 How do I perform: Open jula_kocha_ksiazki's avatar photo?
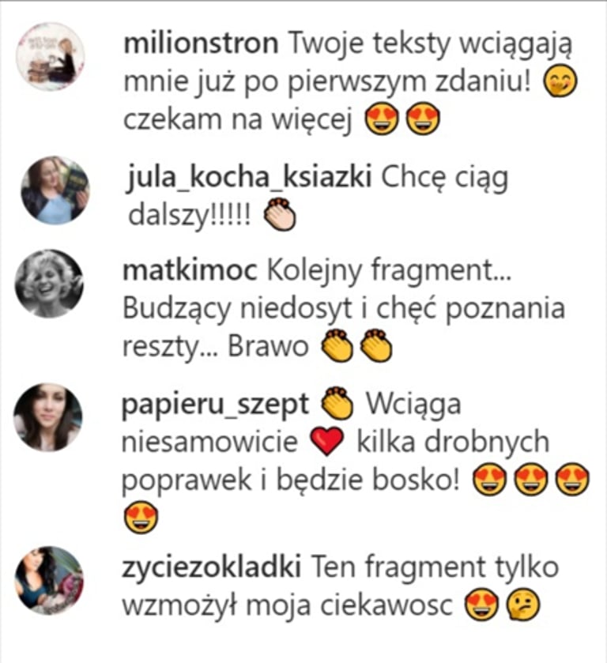pyautogui.click(x=55, y=190)
